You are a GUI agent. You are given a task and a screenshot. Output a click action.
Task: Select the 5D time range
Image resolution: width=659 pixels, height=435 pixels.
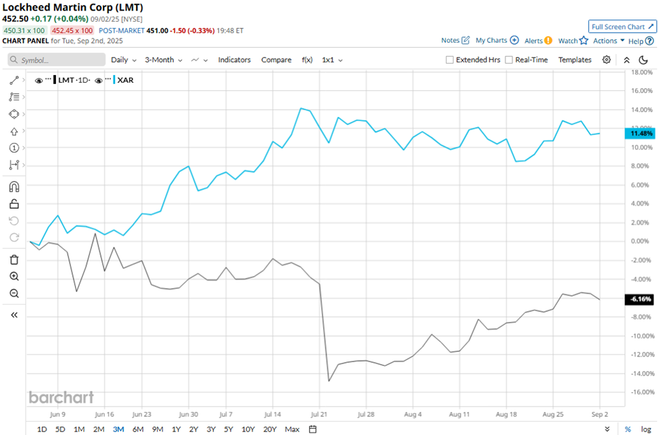60,429
